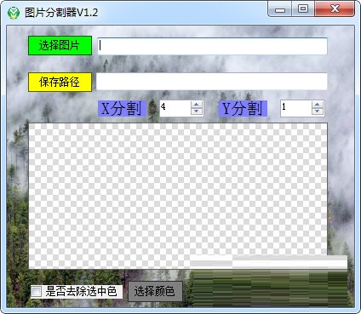The image size is (361, 314).
Task: Decrease the X分割 value with down arrow
Action: 197,111
